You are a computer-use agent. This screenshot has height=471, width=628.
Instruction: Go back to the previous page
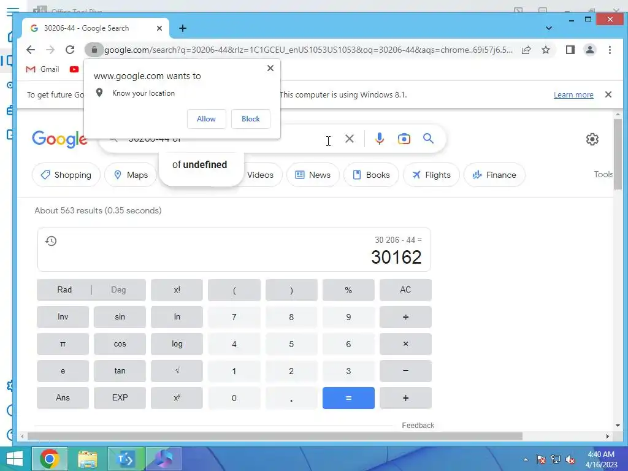coord(31,50)
